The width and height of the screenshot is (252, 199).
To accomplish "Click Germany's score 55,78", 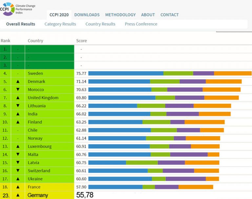I will click(85, 195).
